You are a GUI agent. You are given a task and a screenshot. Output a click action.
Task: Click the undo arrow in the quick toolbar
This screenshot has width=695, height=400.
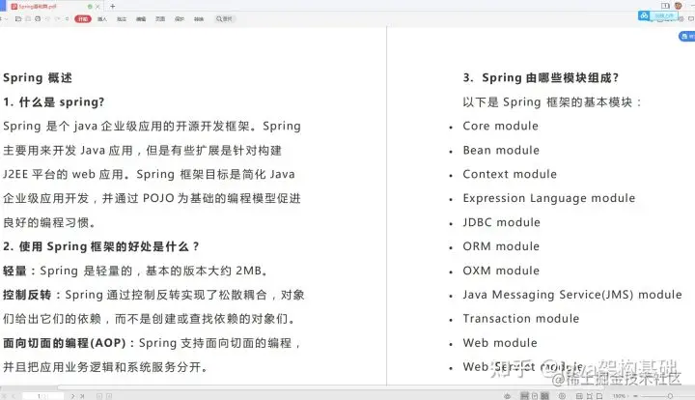pos(47,19)
